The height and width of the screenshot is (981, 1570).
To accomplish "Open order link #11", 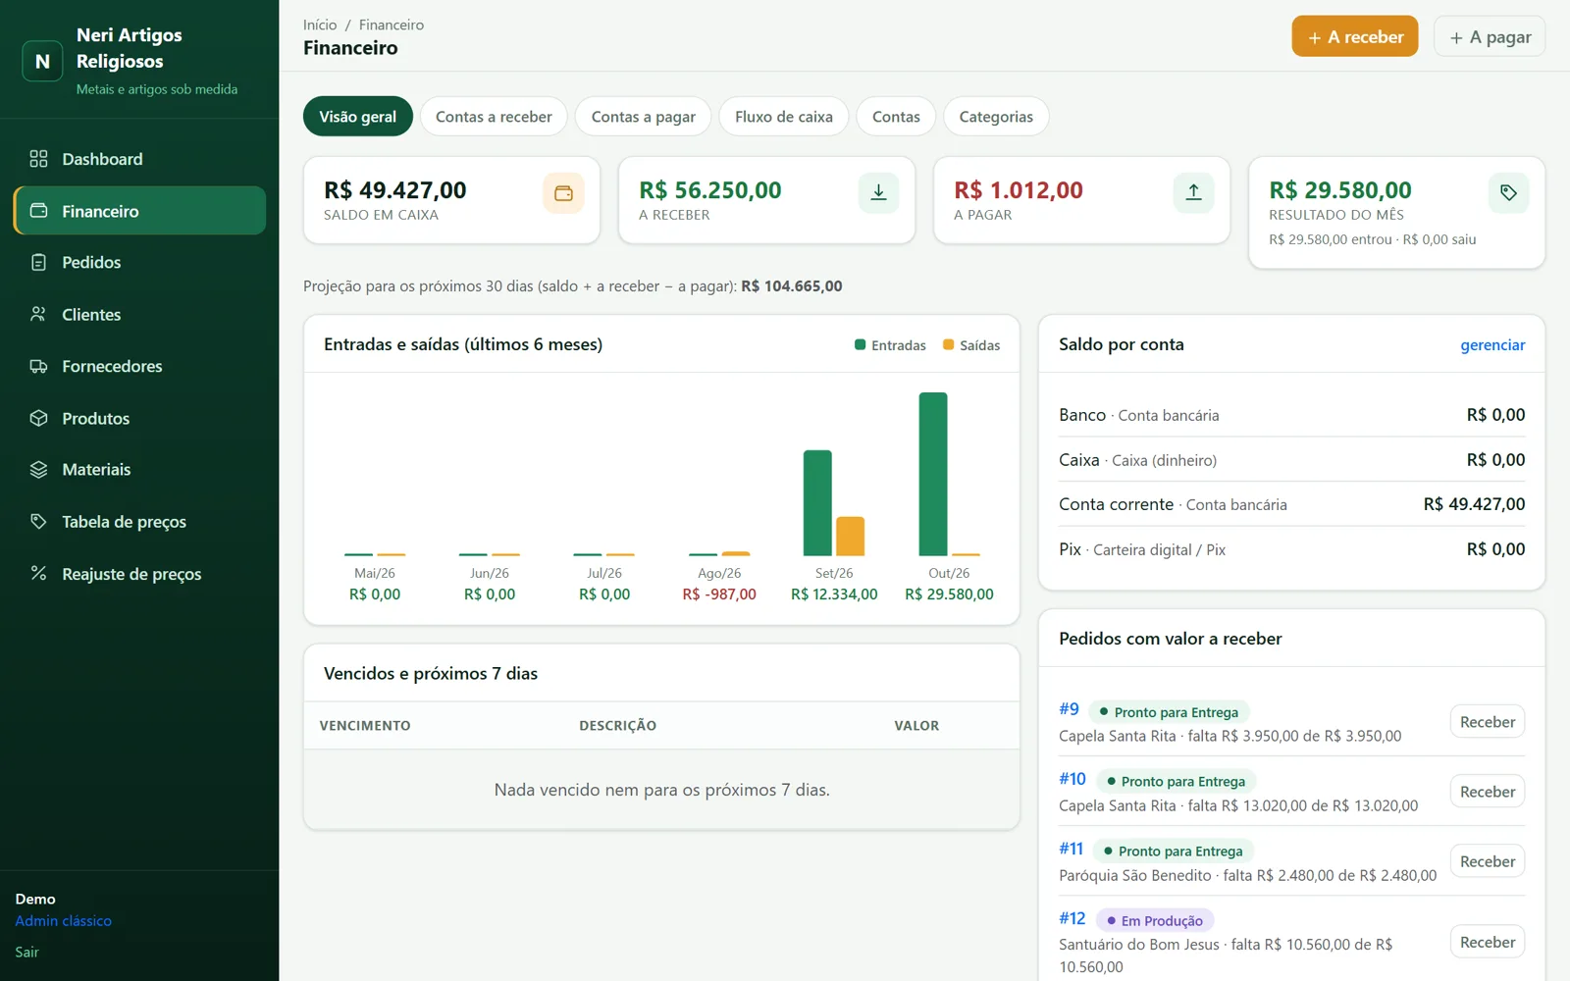I will (x=1072, y=849).
